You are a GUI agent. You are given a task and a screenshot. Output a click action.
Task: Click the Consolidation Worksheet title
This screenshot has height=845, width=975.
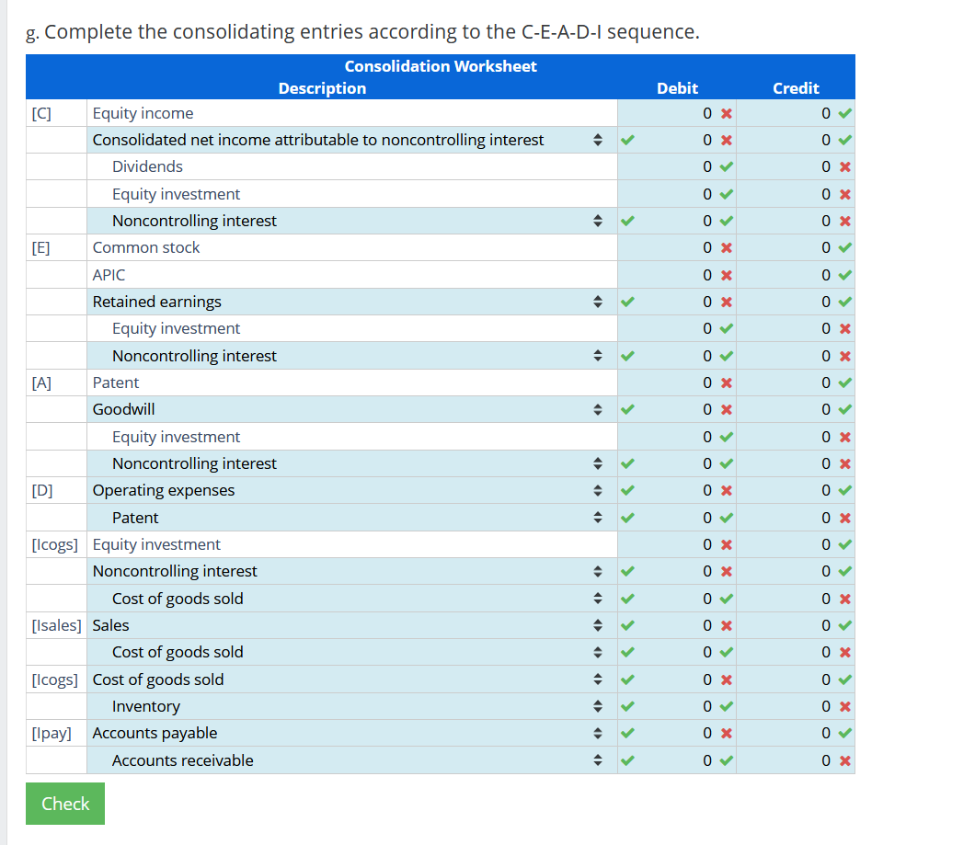(441, 66)
